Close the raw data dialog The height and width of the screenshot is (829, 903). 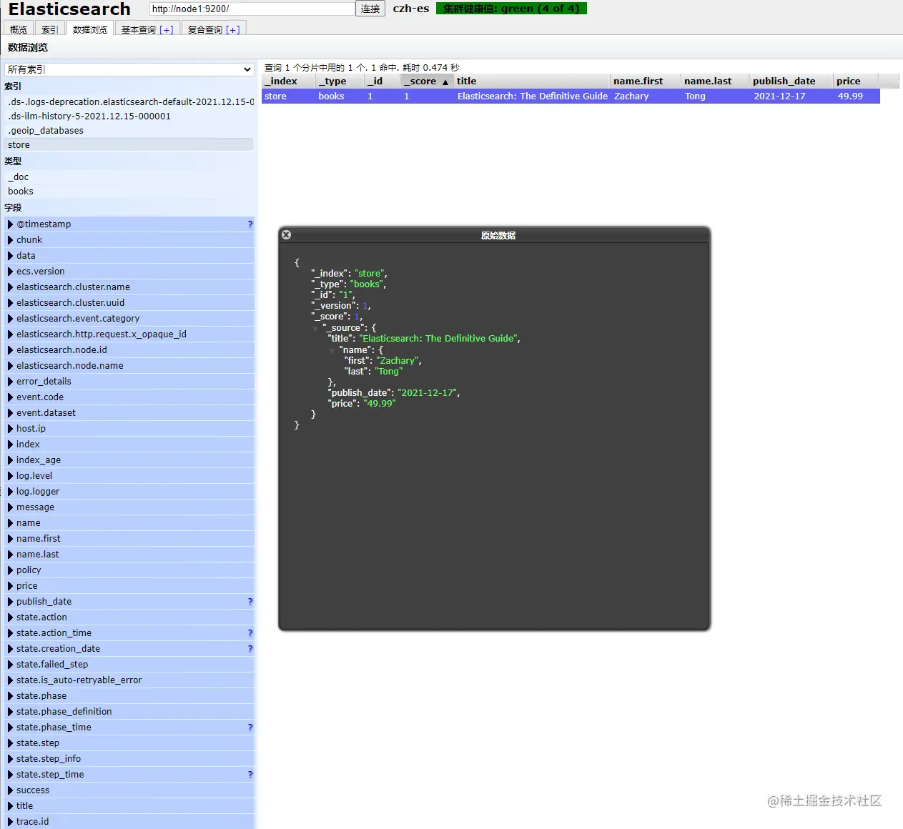[x=286, y=234]
